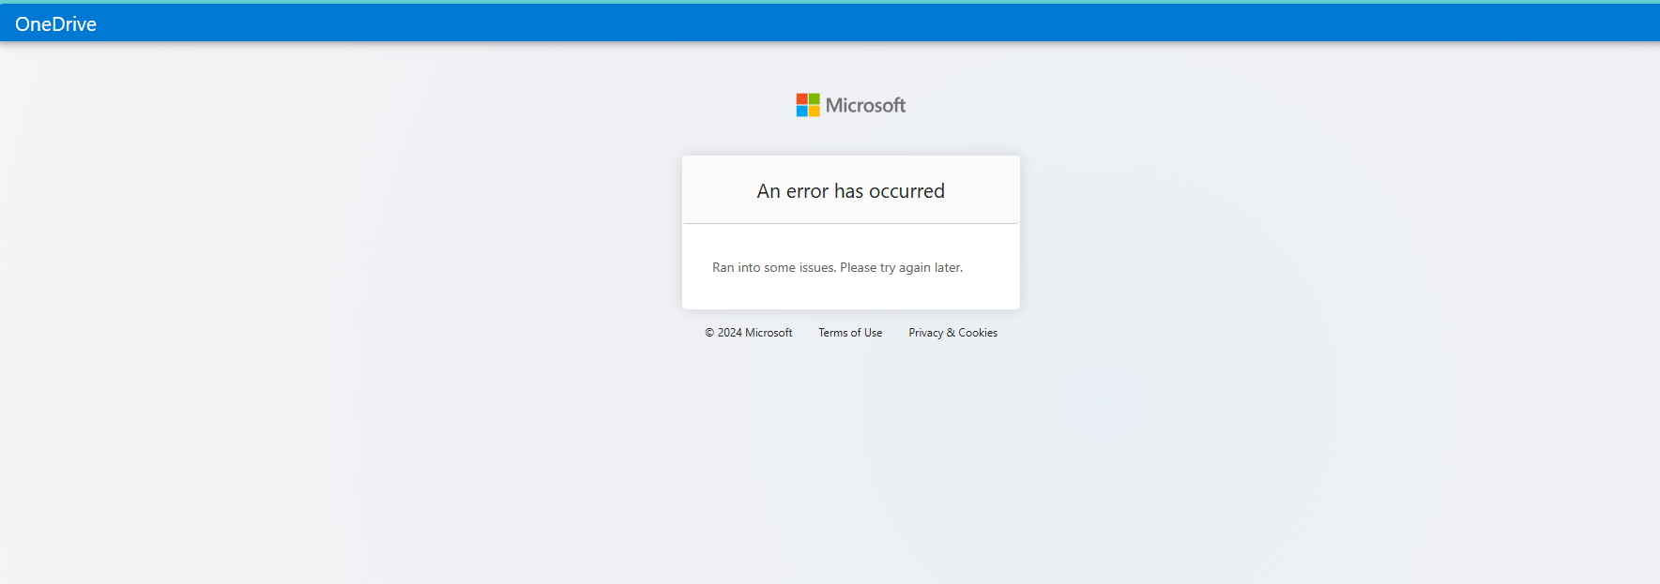Click the Microsoft wordmark text
Viewport: 1660px width, 584px height.
pos(865,105)
